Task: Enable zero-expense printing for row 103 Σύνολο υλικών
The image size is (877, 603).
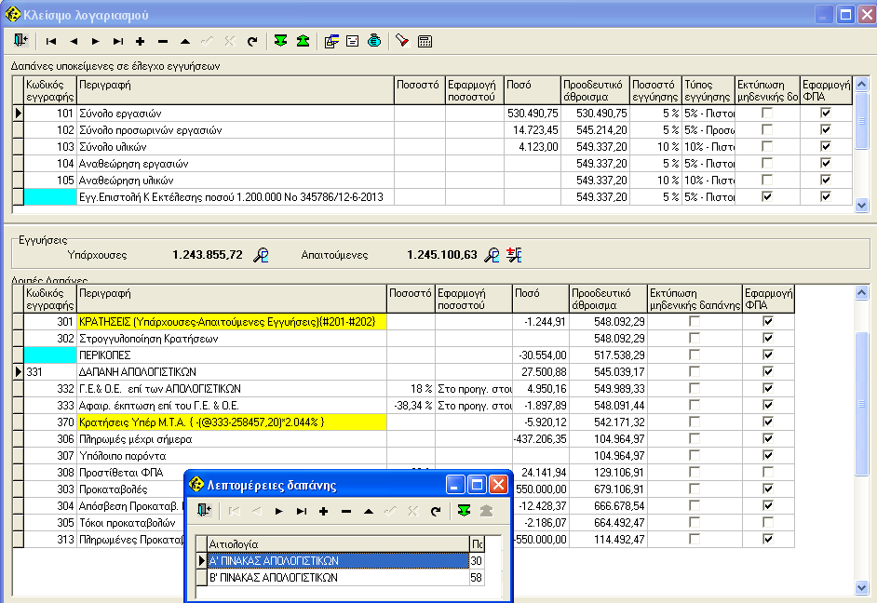Action: click(766, 146)
